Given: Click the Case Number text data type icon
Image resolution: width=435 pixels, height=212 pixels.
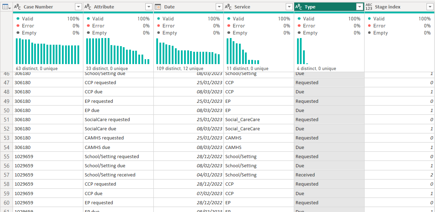Looking at the screenshot, I should tap(18, 7).
